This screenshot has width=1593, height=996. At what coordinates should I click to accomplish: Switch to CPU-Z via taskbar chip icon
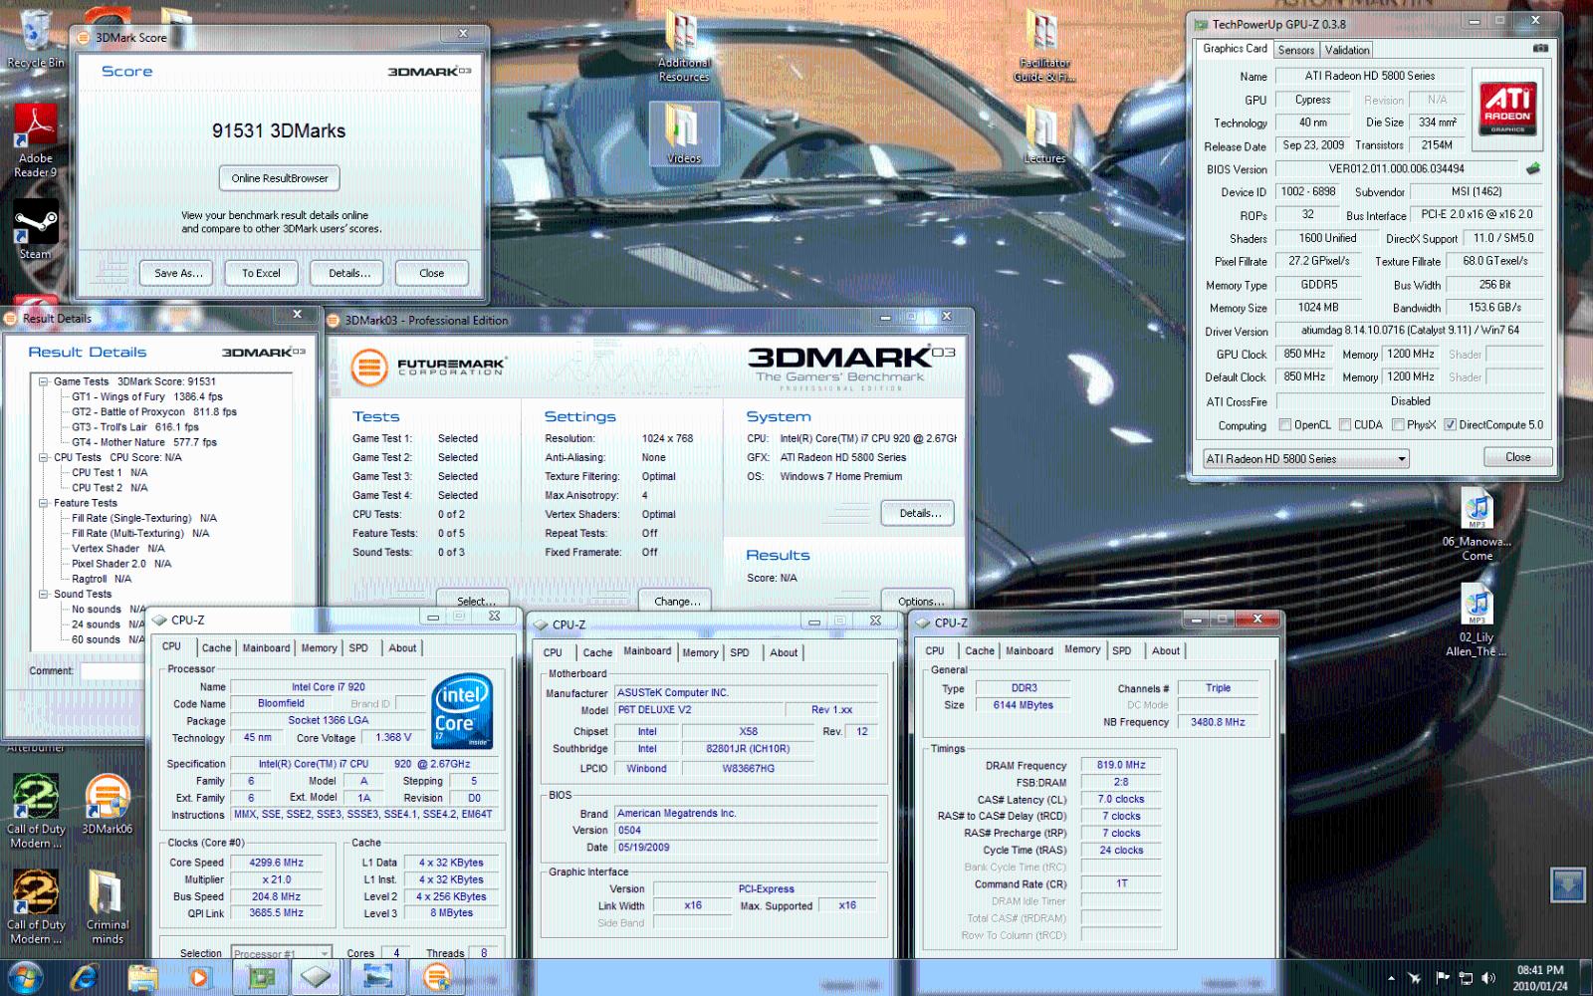pos(318,977)
